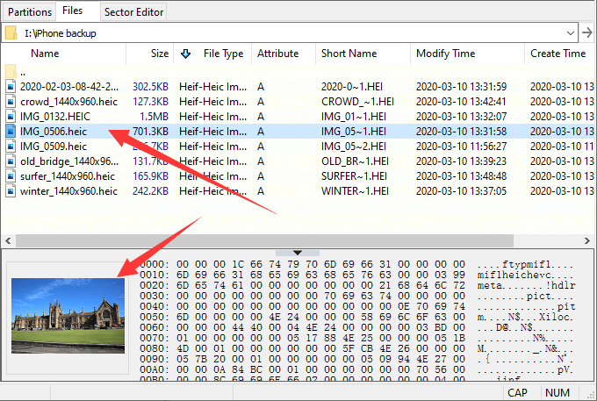
Task: Click the 165.9KB size cell
Action: [150, 176]
